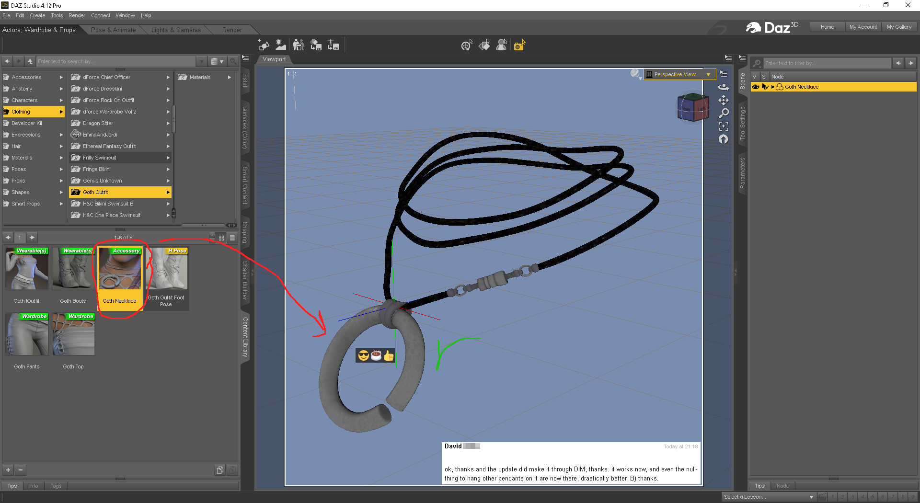Click the save pose preset toolbar icon

(x=333, y=45)
